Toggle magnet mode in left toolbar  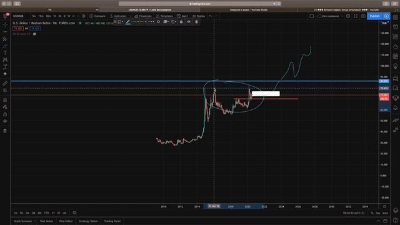tap(5, 100)
